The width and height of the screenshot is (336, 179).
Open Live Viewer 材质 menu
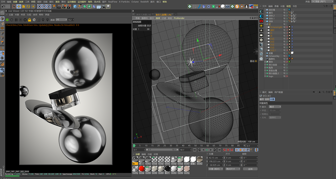(23, 15)
